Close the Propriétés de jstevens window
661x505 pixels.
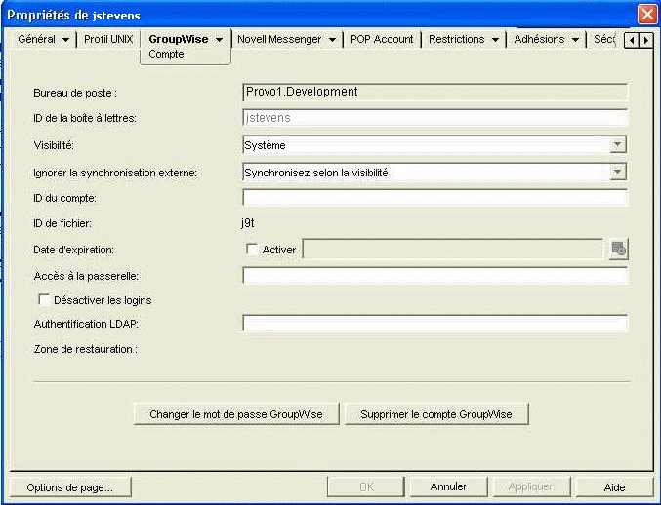(x=646, y=16)
